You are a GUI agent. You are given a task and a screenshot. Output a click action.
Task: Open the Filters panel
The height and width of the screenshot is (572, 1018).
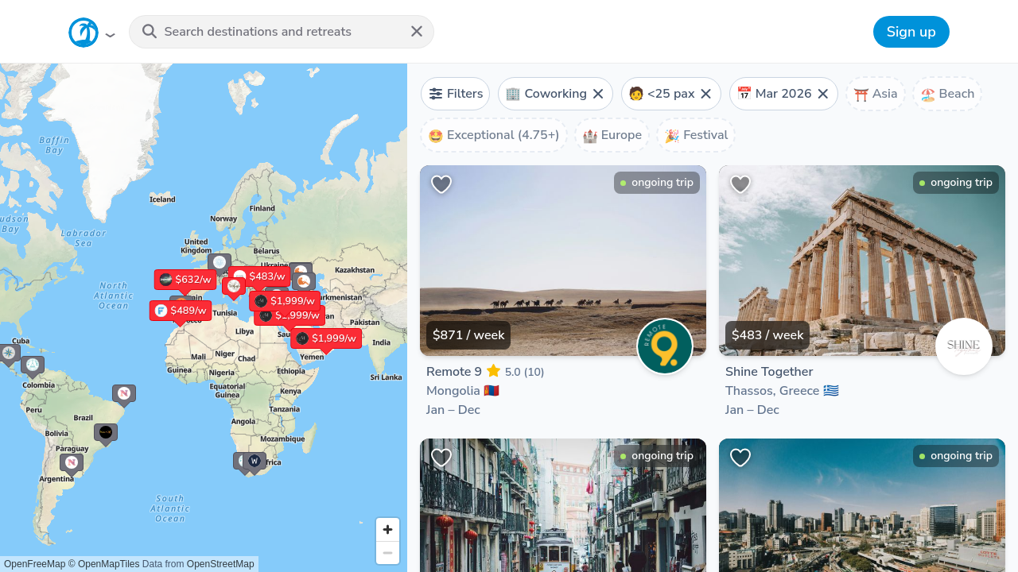click(456, 94)
